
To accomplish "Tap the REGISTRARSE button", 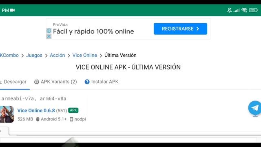I will [x=180, y=29].
